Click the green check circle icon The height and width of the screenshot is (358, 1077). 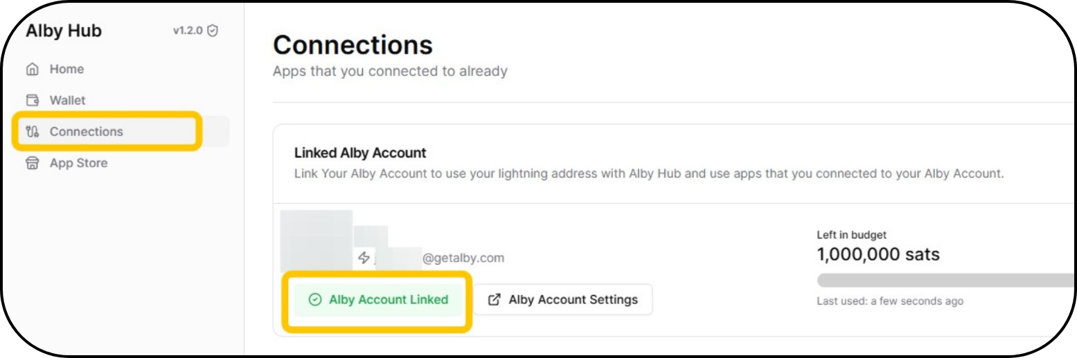coord(315,300)
